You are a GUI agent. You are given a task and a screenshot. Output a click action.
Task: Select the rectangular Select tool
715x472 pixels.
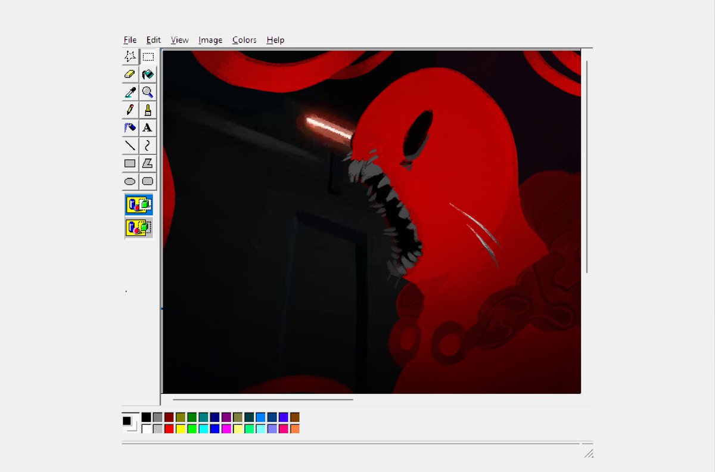[148, 57]
